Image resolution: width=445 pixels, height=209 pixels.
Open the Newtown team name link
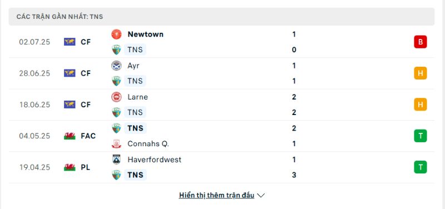[x=146, y=34]
